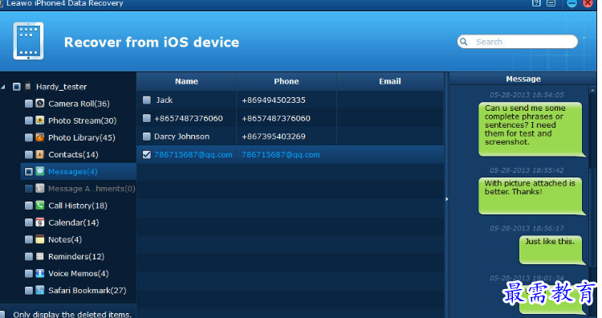Uncheck the 786715687@qq.com row checkbox
Image resolution: width=602 pixels, height=318 pixels.
pyautogui.click(x=147, y=154)
